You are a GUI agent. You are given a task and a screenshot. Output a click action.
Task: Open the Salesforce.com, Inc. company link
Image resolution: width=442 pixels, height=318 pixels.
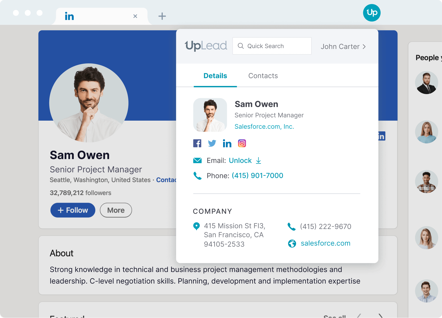264,127
